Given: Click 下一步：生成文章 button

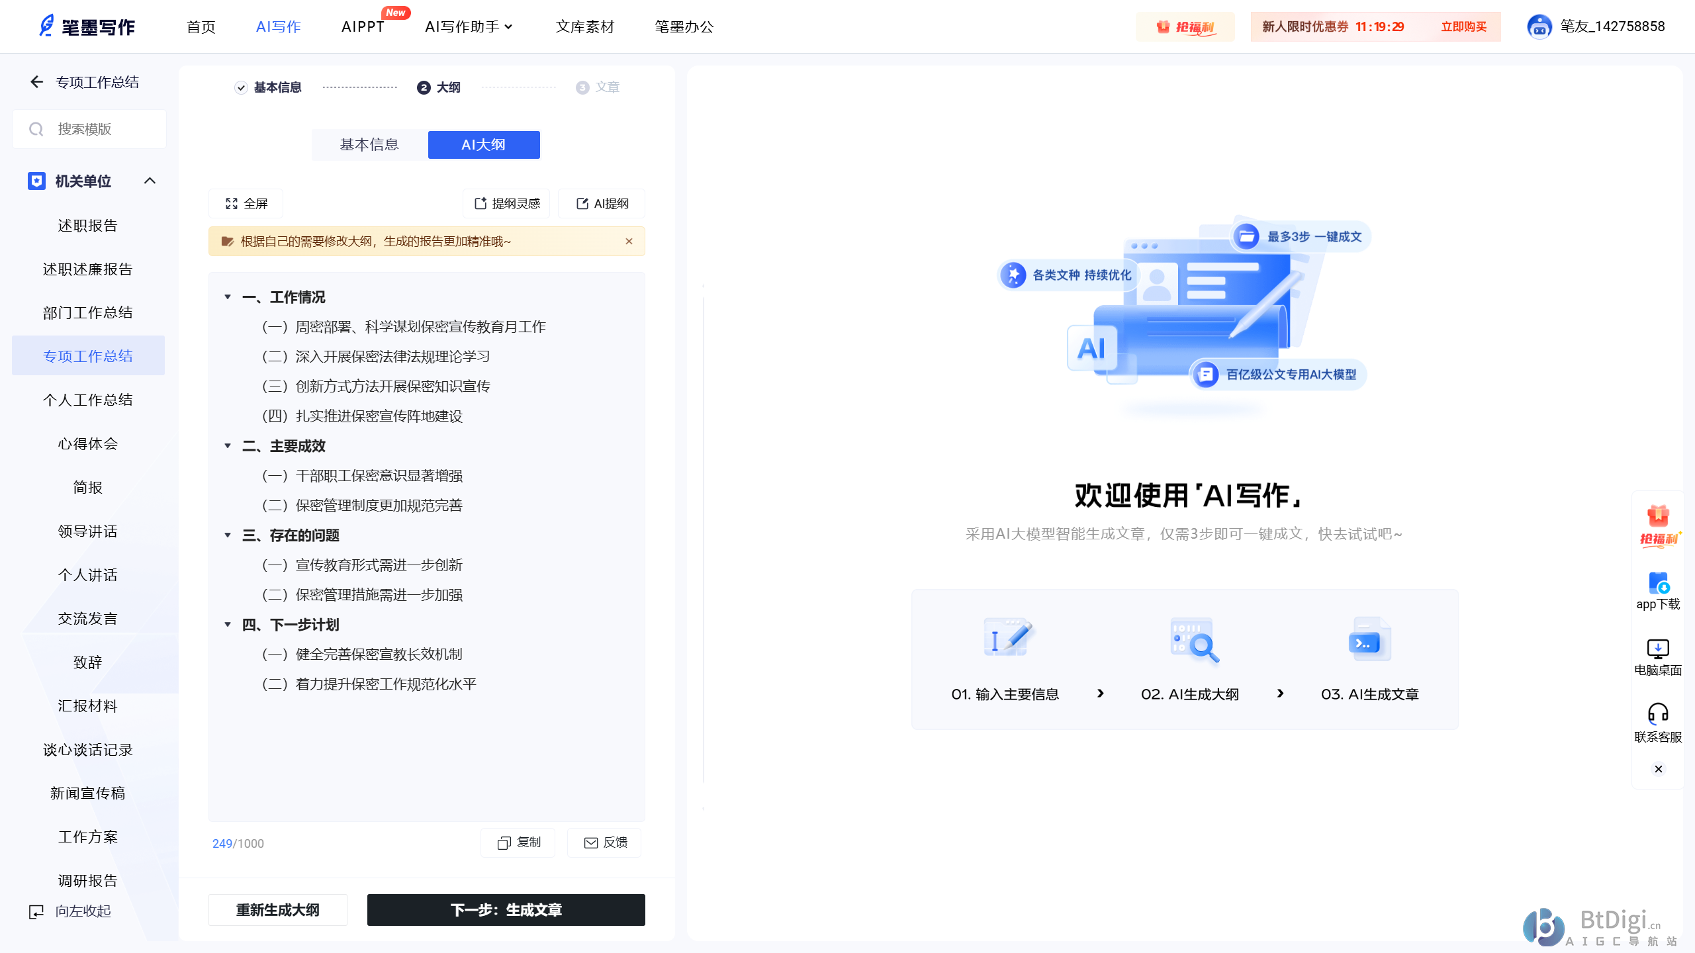Looking at the screenshot, I should click(x=506, y=910).
